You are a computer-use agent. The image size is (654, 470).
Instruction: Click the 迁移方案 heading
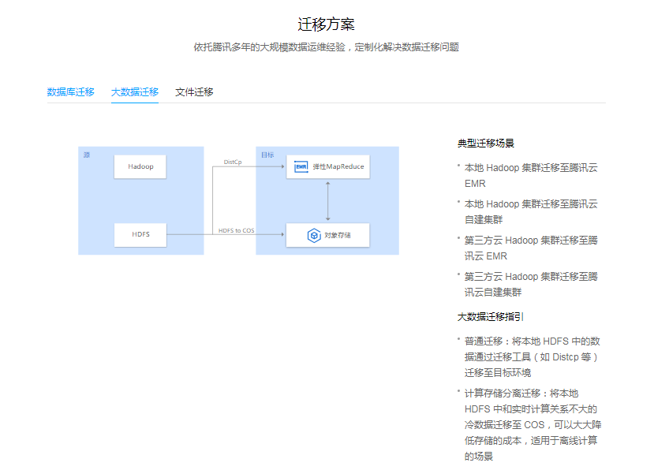pyautogui.click(x=326, y=24)
